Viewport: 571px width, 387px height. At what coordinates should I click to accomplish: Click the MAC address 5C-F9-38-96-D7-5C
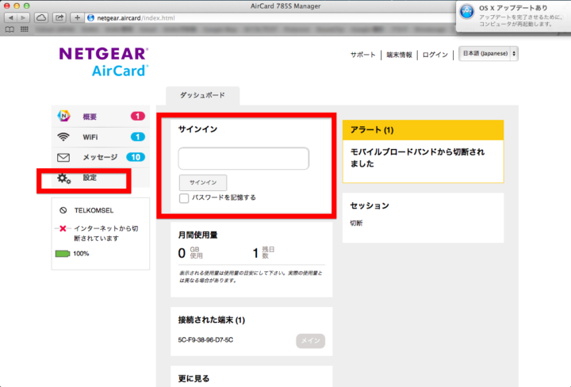coord(205,340)
